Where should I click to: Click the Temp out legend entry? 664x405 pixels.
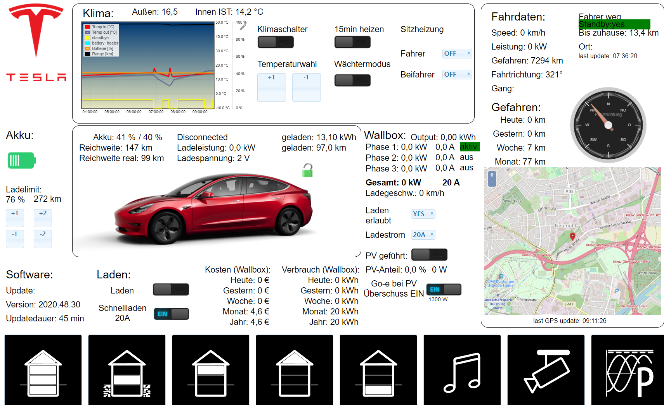pyautogui.click(x=101, y=32)
